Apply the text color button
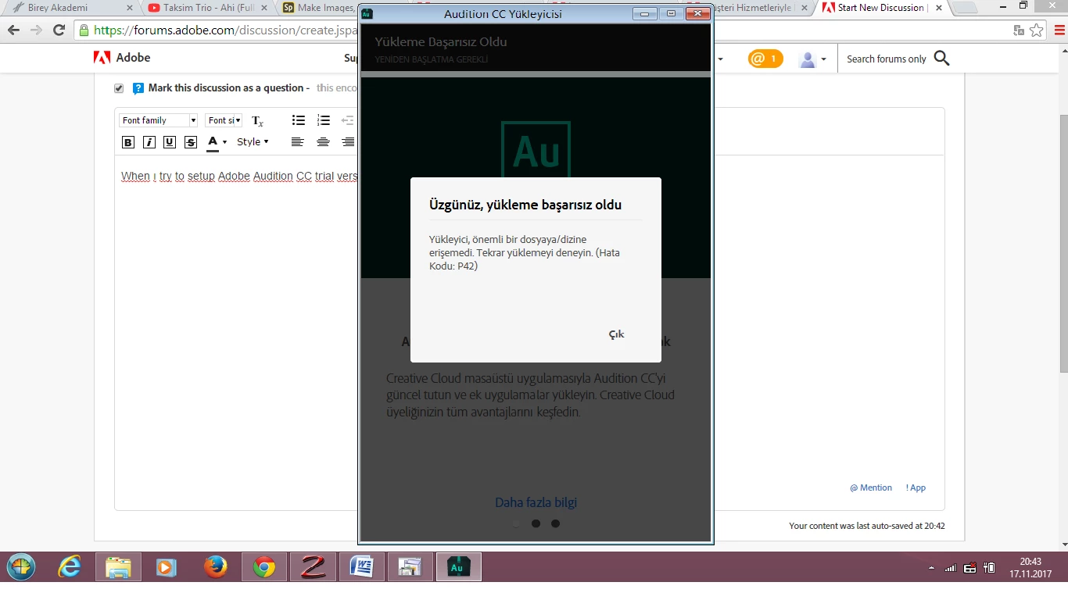The width and height of the screenshot is (1068, 600). tap(212, 142)
